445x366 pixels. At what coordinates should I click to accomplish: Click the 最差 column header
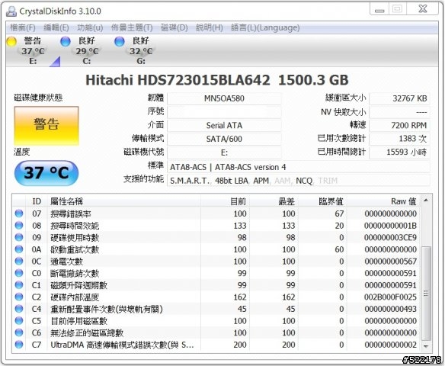274,201
